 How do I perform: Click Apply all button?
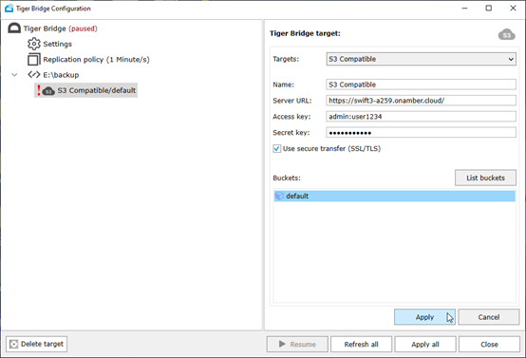tap(425, 345)
